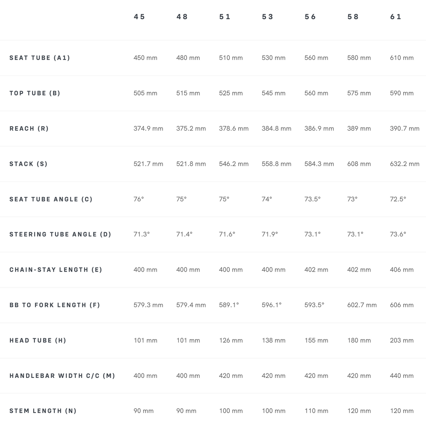Image resolution: width=426 pixels, height=427 pixels.
Task: Select the 440 mm handlebar width cell
Action: click(402, 376)
